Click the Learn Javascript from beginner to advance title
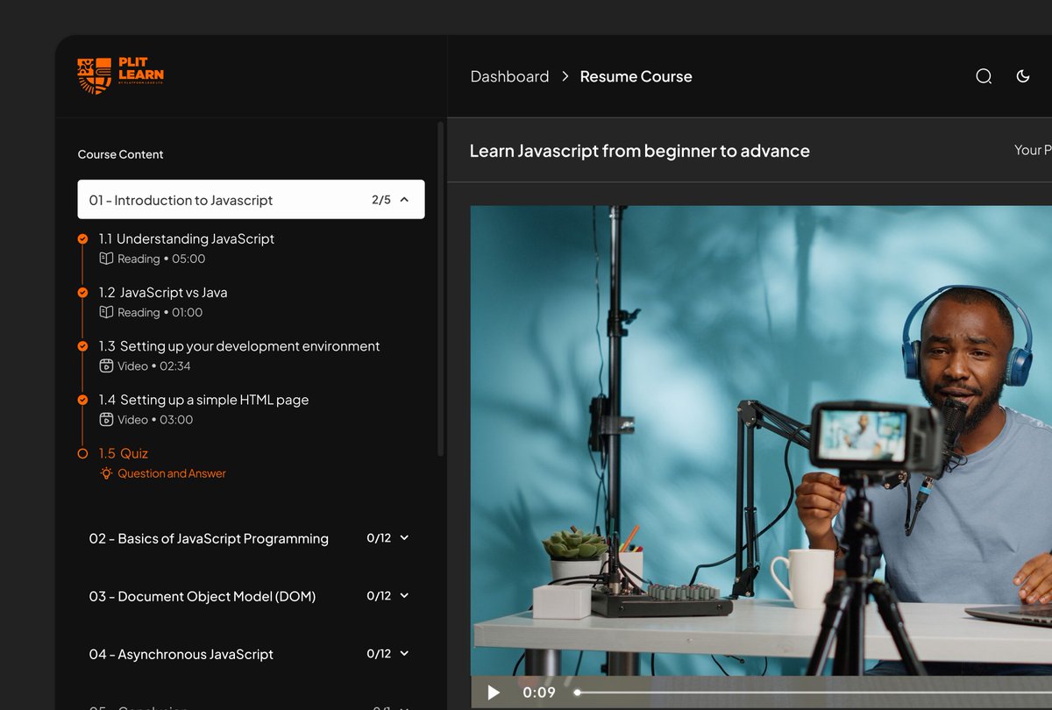This screenshot has height=710, width=1052. tap(640, 151)
